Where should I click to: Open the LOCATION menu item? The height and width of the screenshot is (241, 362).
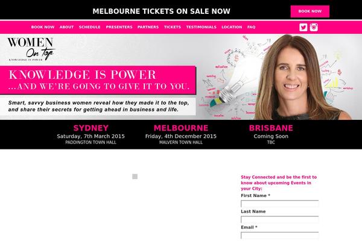[x=232, y=27]
